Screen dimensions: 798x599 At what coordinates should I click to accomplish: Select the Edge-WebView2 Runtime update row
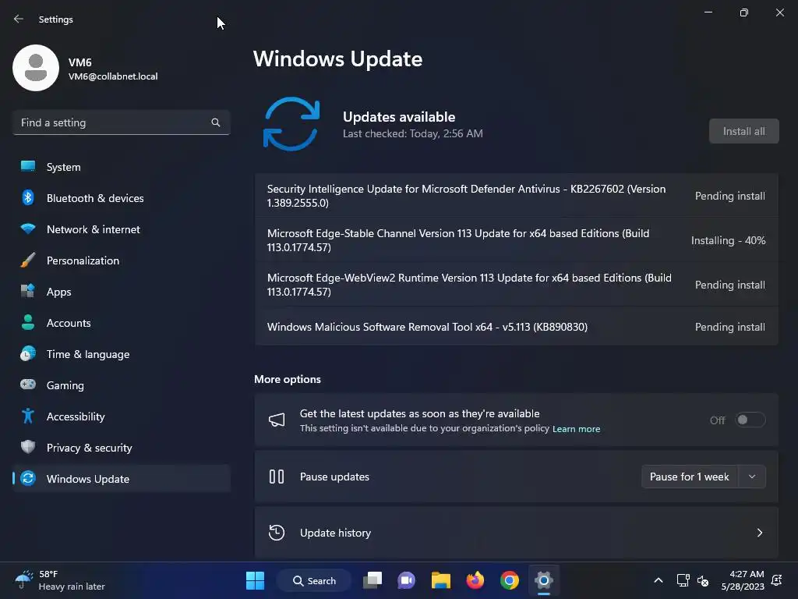(x=516, y=285)
